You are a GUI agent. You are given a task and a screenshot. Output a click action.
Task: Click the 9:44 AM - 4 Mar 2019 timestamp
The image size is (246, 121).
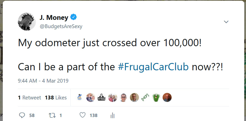pyautogui.click(x=43, y=81)
